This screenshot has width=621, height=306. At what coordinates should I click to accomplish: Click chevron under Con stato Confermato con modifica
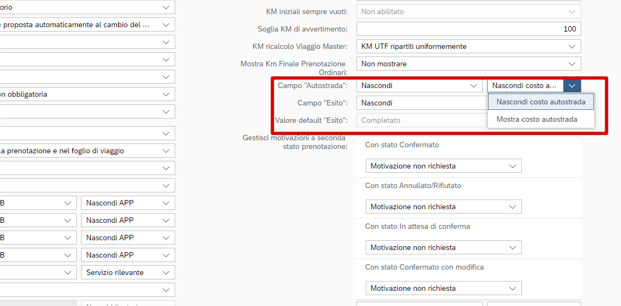point(512,288)
